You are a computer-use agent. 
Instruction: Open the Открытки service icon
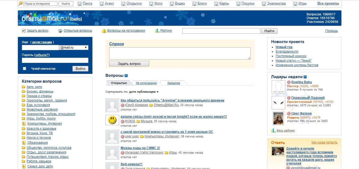click(x=124, y=4)
